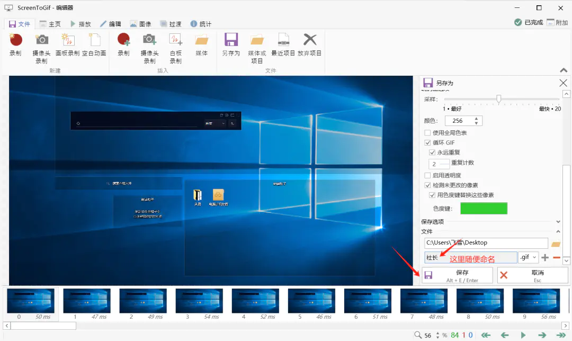This screenshot has width=572, height=341.
Task: Open new 摄像头录制 webcam recorder
Action: pos(42,48)
